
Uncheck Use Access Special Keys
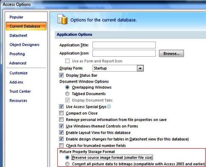click(x=61, y=107)
